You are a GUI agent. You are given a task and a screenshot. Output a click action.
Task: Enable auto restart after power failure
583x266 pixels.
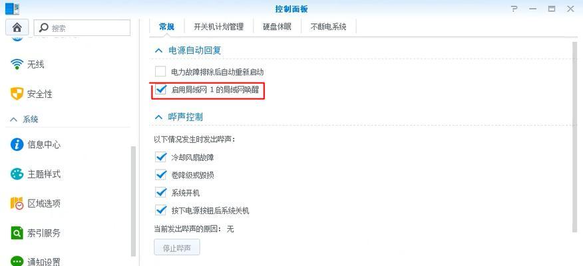click(x=160, y=71)
